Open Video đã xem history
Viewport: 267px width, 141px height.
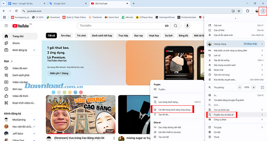coord(20,68)
